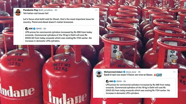Screen dimensions: 186x104
Task: Open the more options menu on Zubair's tweet
Action: click(174, 72)
